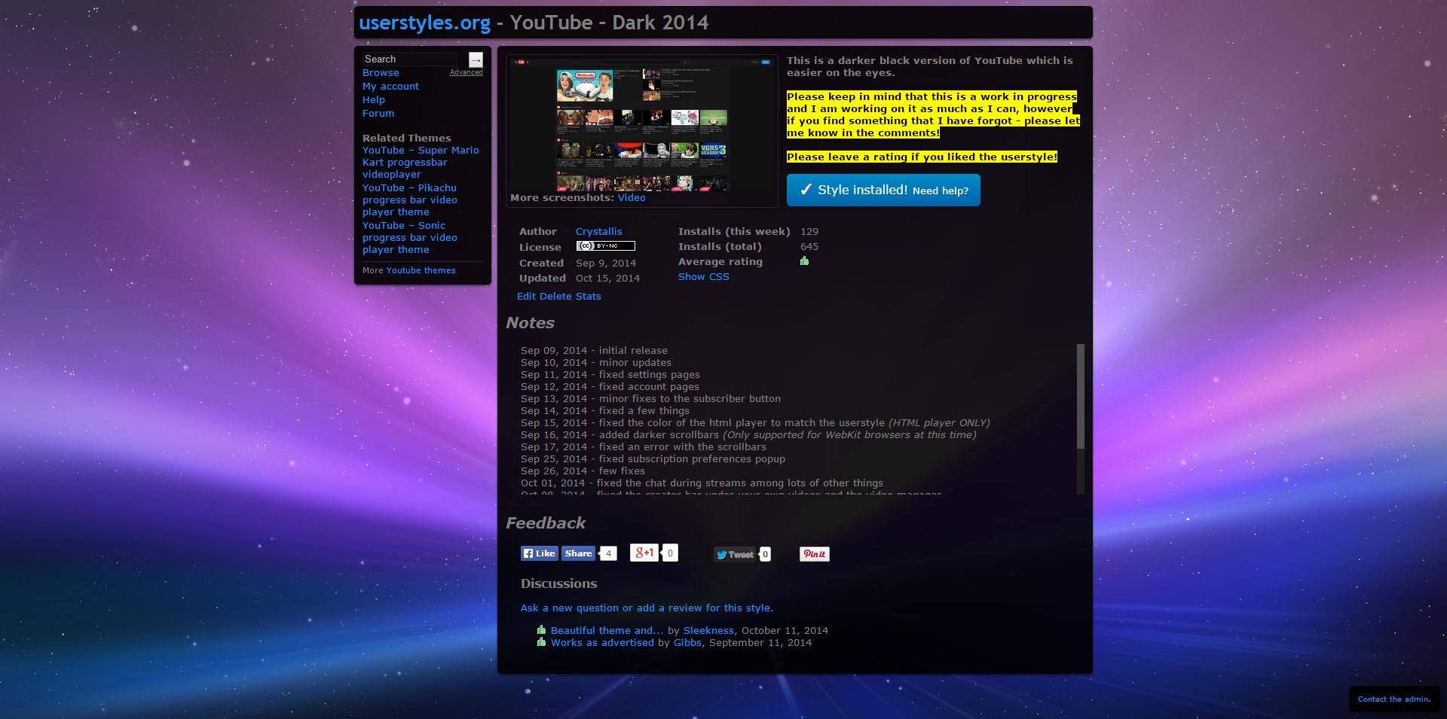The image size is (1447, 719).
Task: Click the thumbs-up average rating icon
Action: pos(804,261)
